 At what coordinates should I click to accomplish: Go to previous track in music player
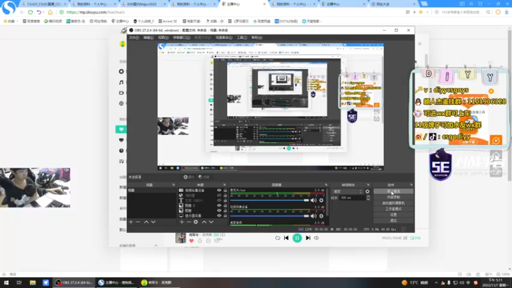[286, 238]
